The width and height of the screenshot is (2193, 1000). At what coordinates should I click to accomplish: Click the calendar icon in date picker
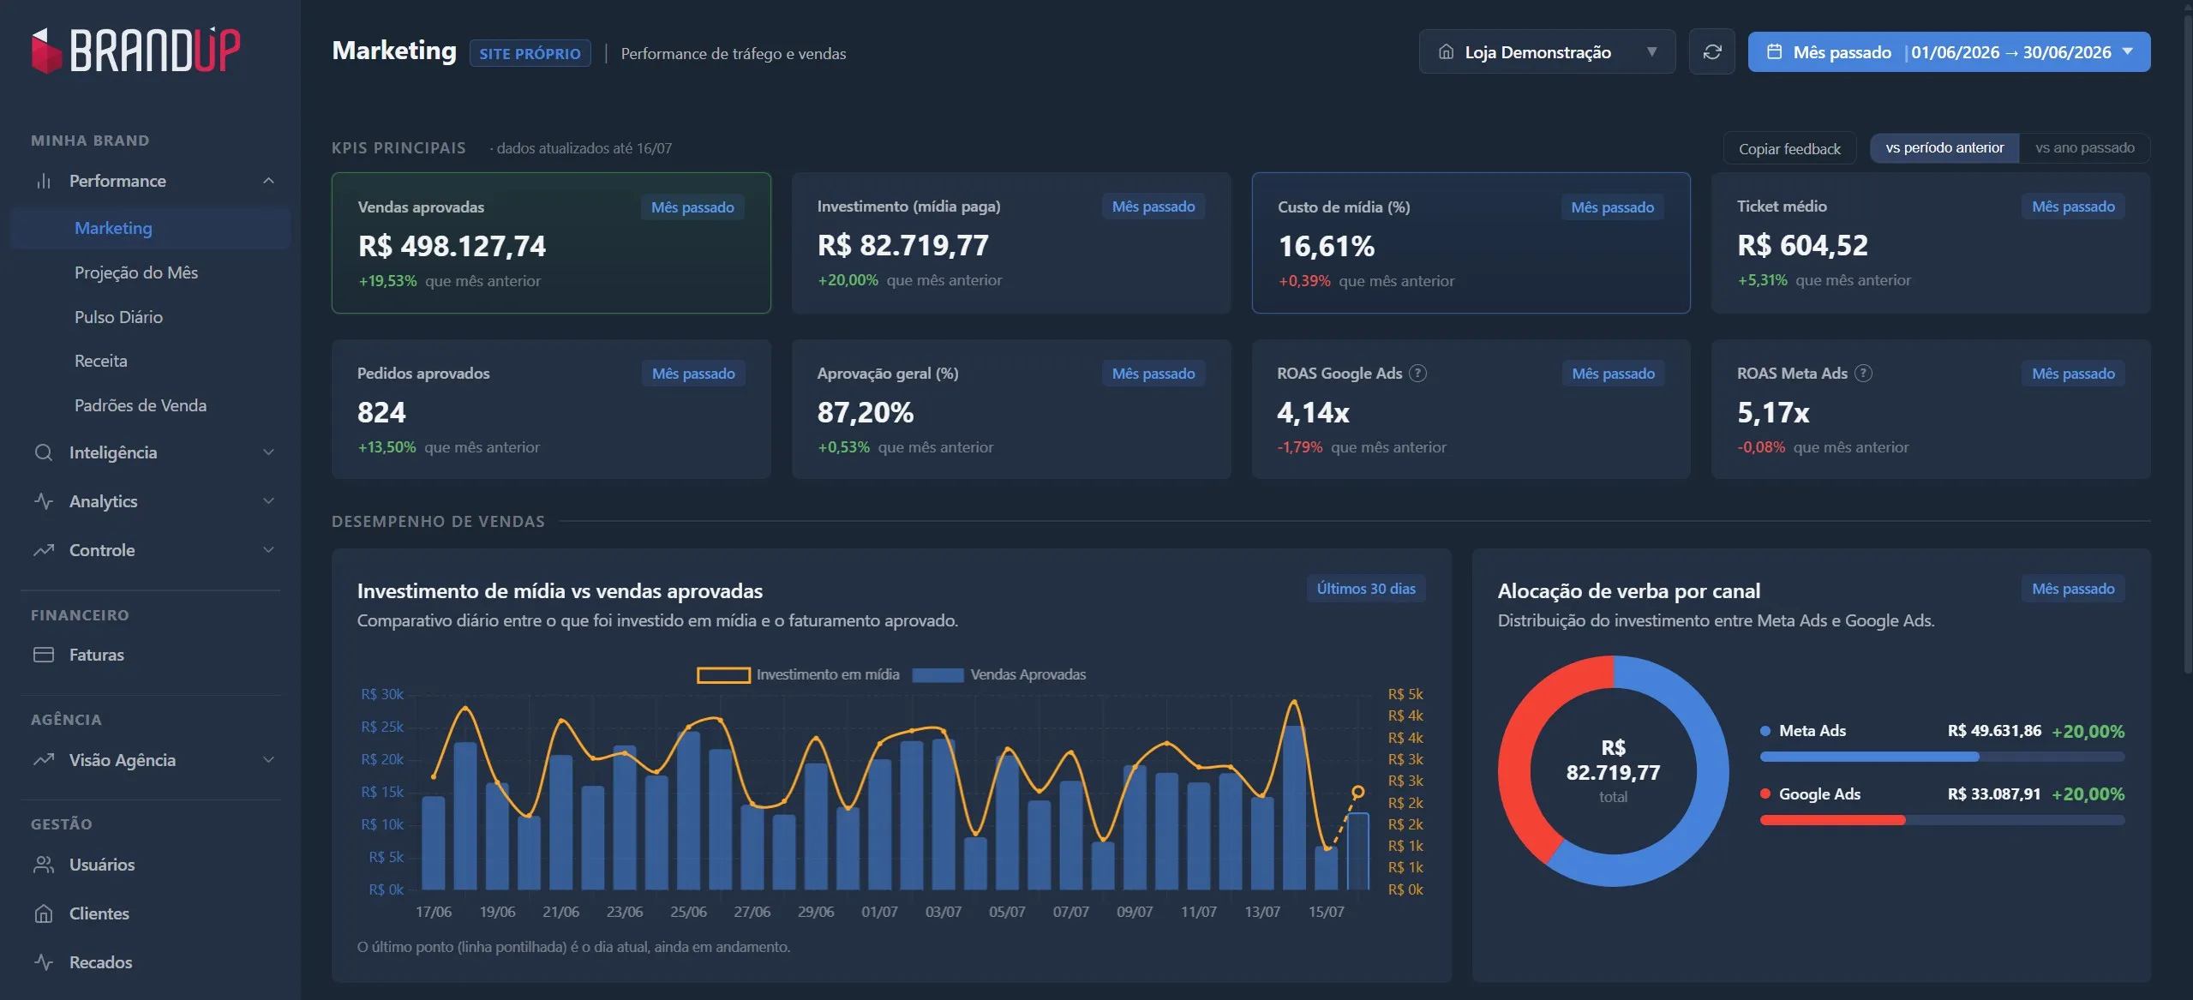(x=1775, y=52)
